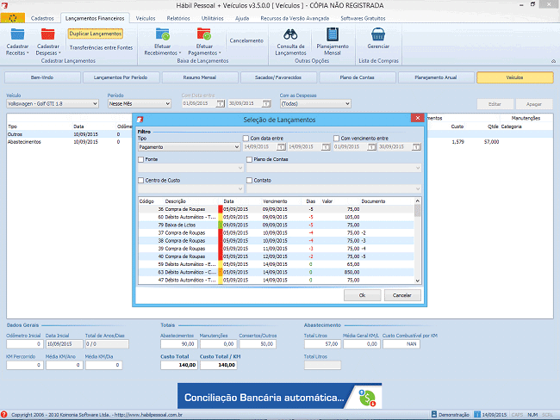The image size is (560, 420).
Task: Check the Contato filter checkbox
Action: pos(249,180)
